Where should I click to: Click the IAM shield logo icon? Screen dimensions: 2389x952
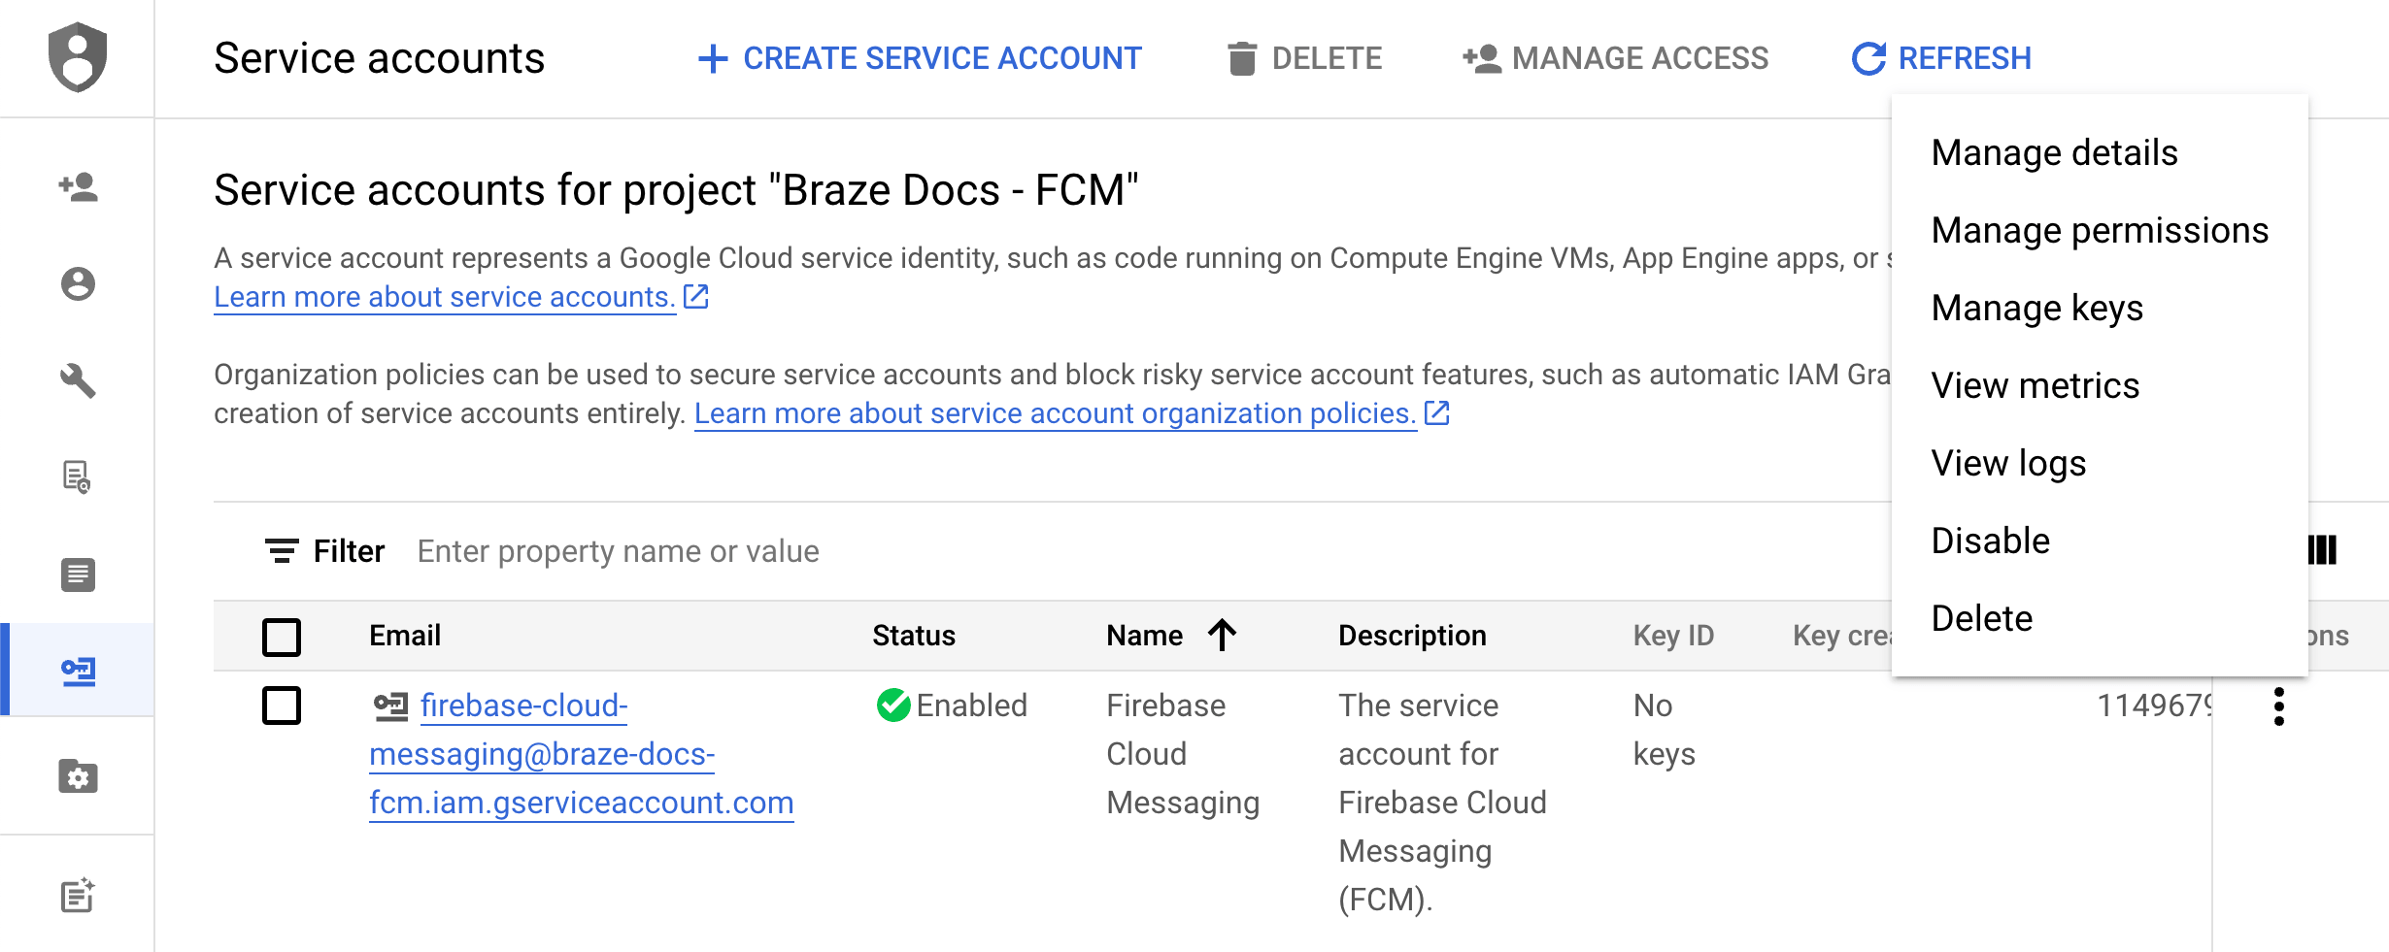coord(78,57)
